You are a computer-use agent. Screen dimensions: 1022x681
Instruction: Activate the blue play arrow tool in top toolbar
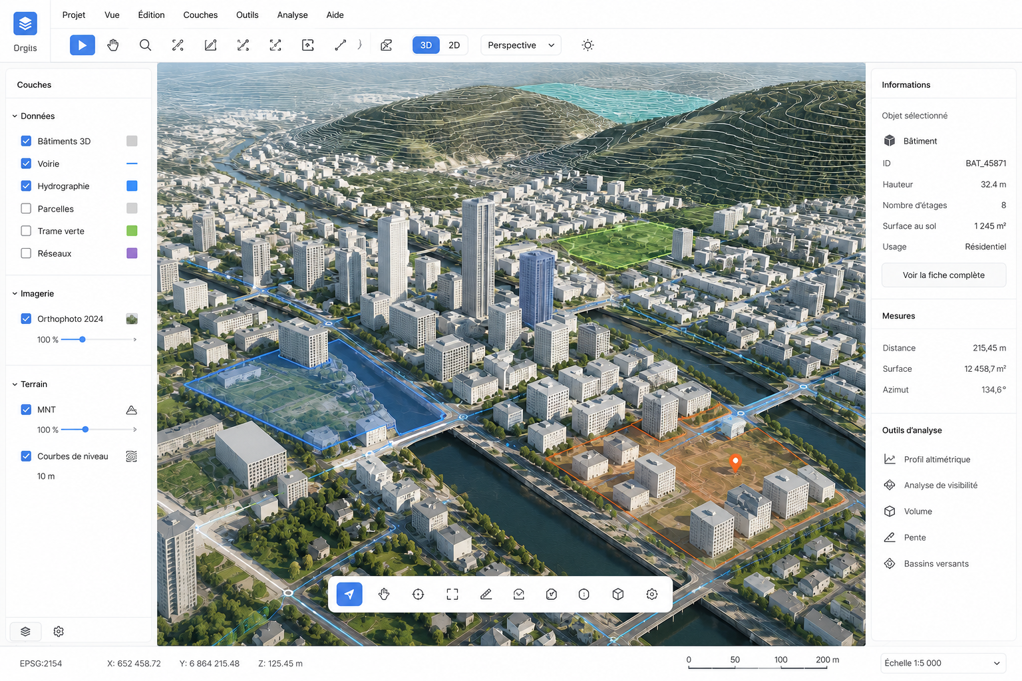pyautogui.click(x=83, y=45)
